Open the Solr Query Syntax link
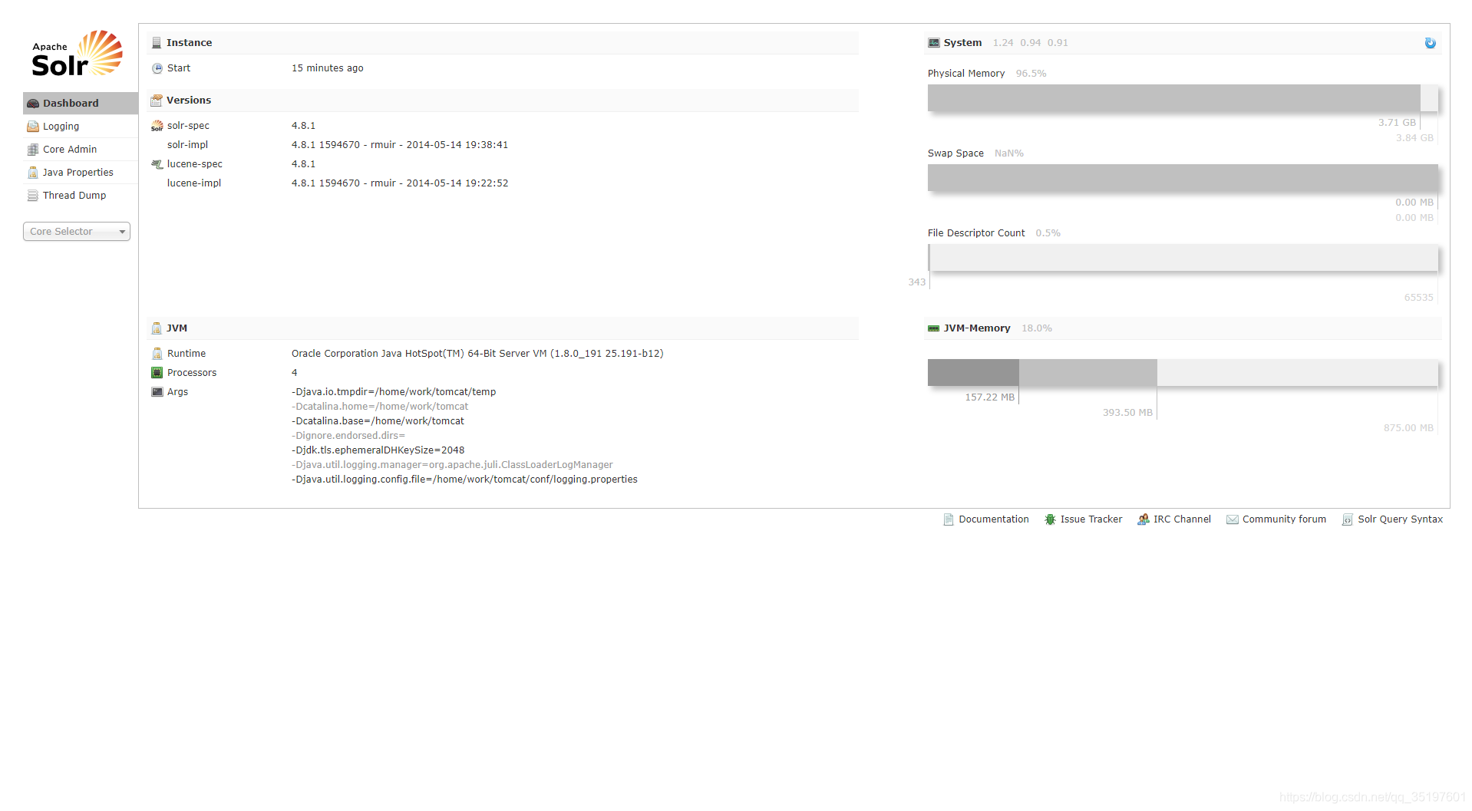Image resolution: width=1472 pixels, height=811 pixels. coord(1401,519)
